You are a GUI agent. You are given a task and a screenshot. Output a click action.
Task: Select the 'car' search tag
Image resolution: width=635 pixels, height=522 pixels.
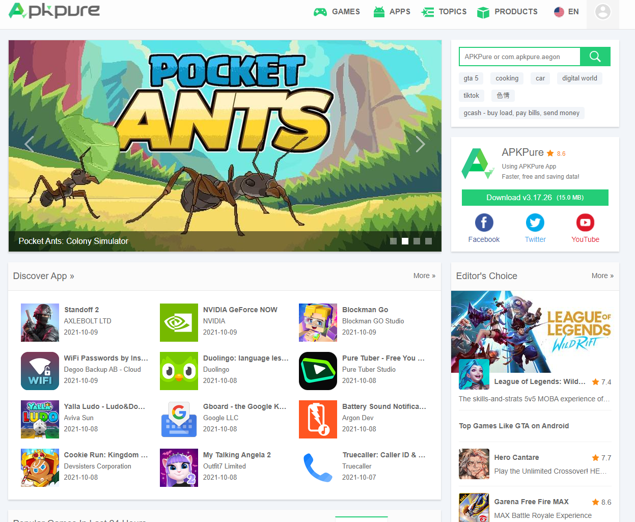point(540,78)
